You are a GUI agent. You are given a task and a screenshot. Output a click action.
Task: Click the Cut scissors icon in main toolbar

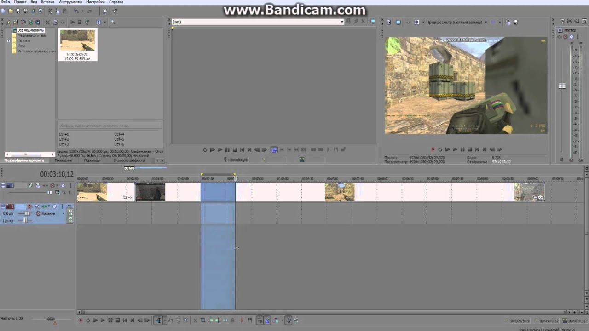(50, 11)
